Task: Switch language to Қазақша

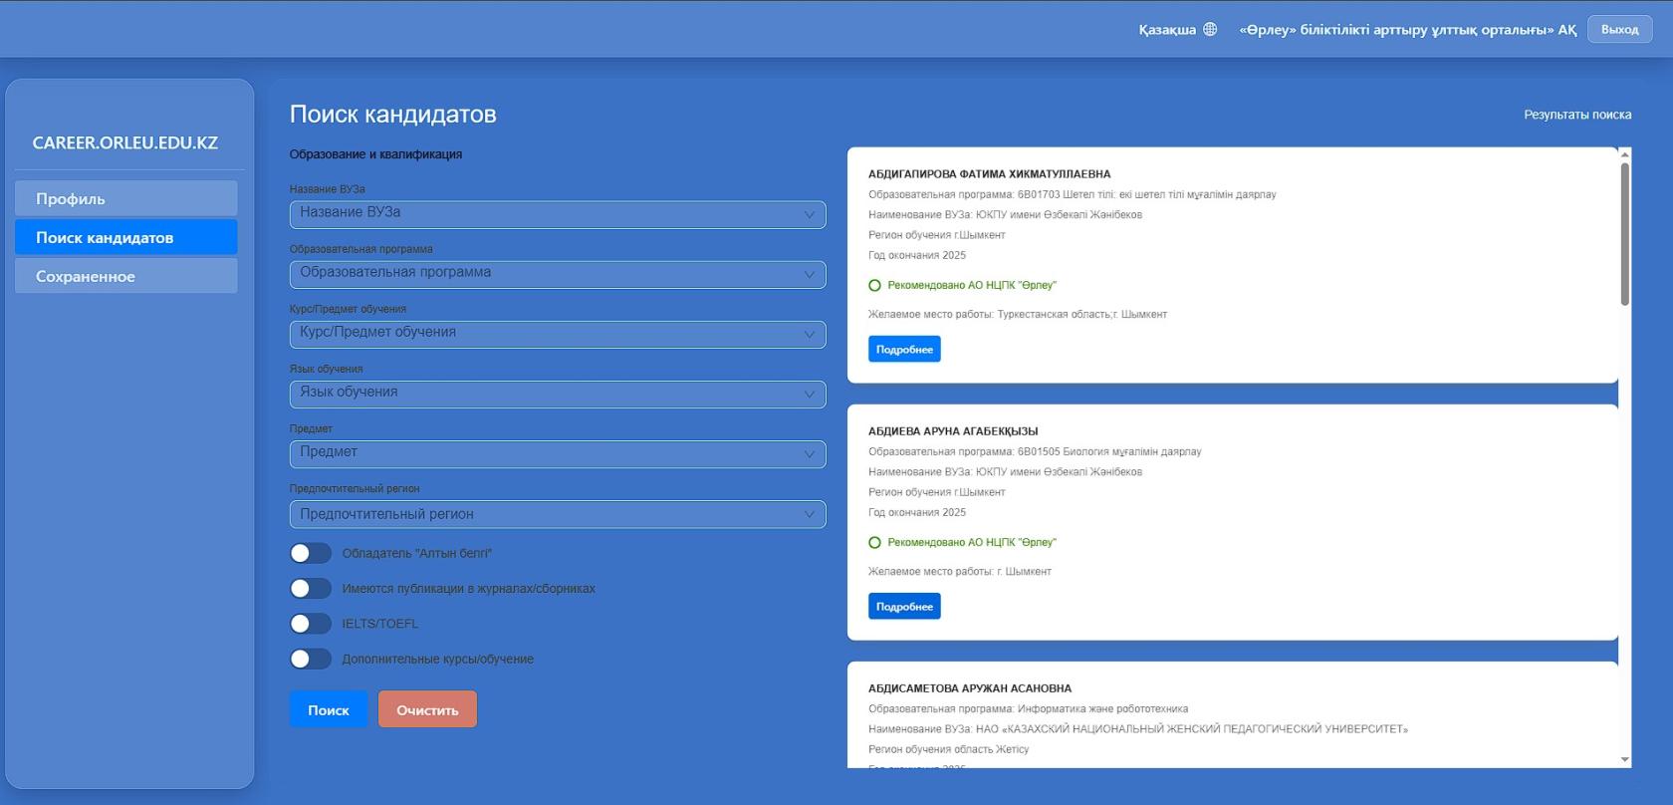Action: click(1167, 30)
